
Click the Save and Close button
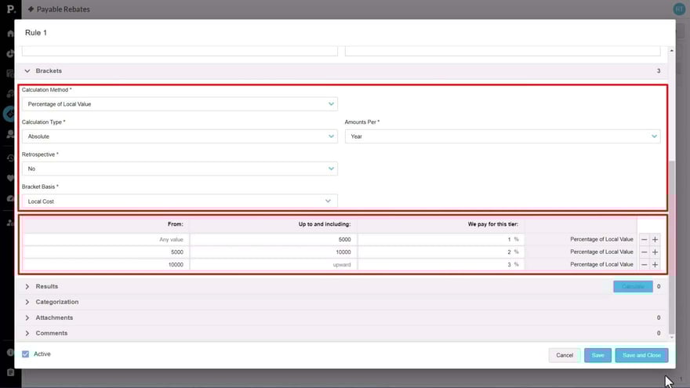pyautogui.click(x=641, y=355)
